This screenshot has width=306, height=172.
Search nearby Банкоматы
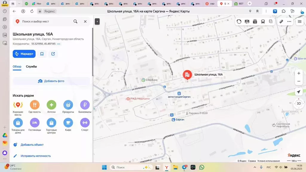(x=85, y=107)
